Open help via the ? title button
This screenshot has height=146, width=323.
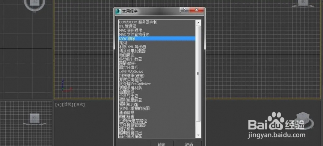(x=184, y=10)
